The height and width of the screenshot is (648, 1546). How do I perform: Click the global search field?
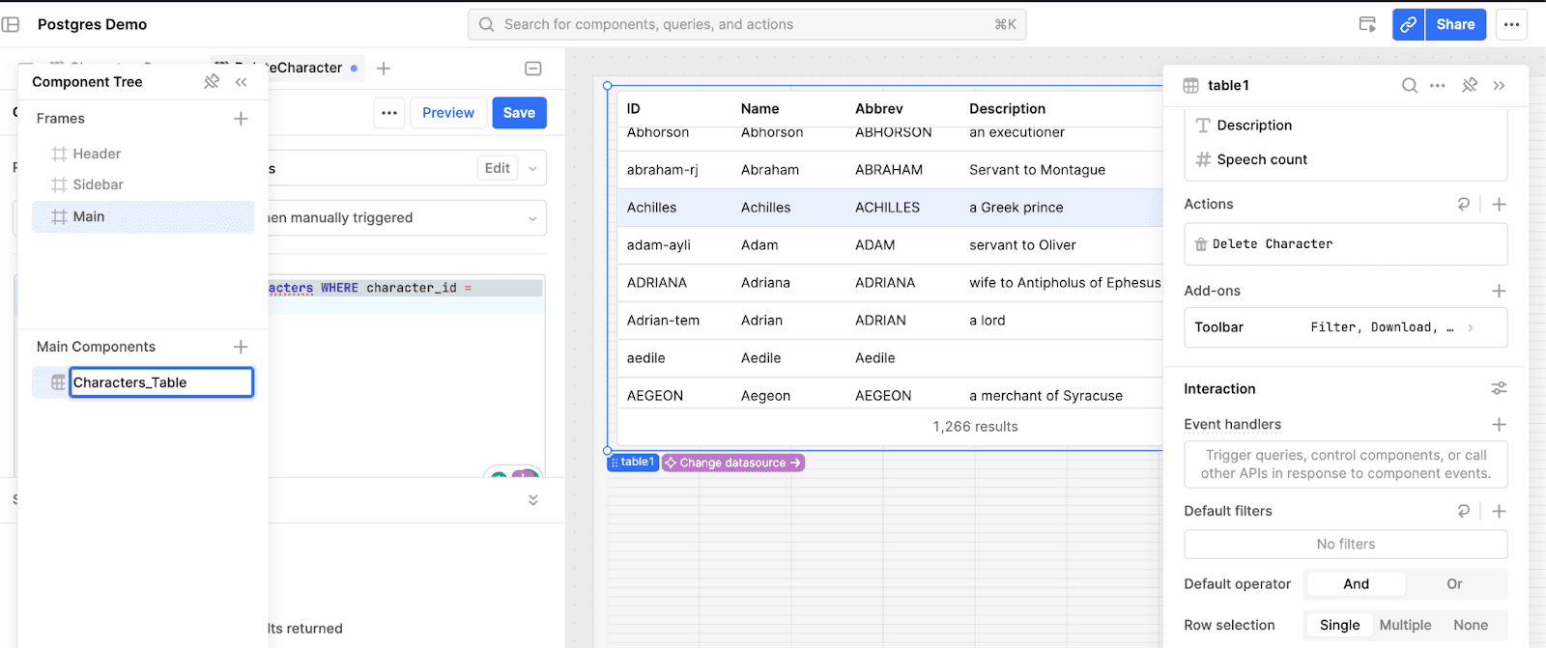(x=746, y=25)
